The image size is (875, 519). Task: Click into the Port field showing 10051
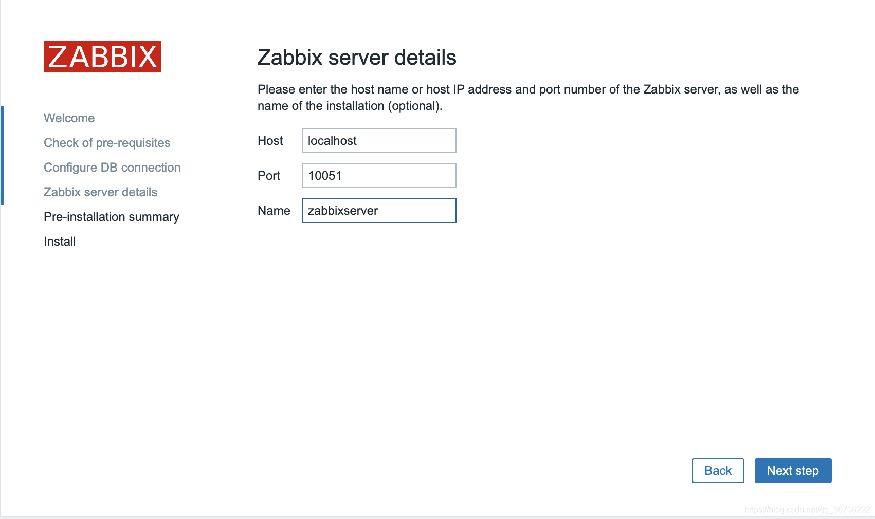pos(379,176)
